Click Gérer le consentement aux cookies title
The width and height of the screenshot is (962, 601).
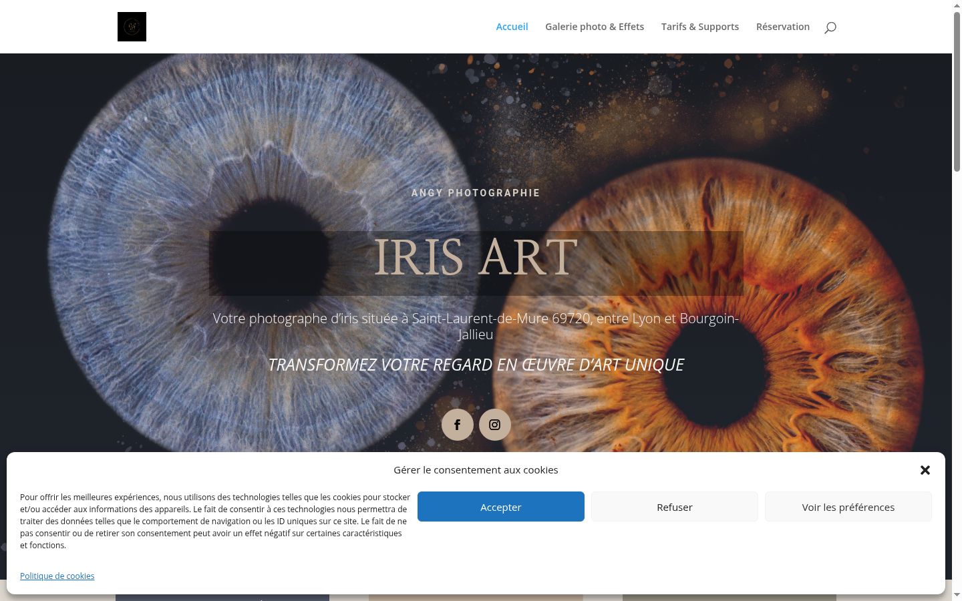476,470
